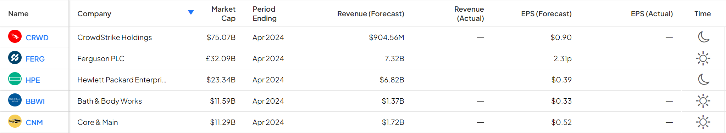
Task: Click the $75.07B market cap value
Action: [221, 37]
